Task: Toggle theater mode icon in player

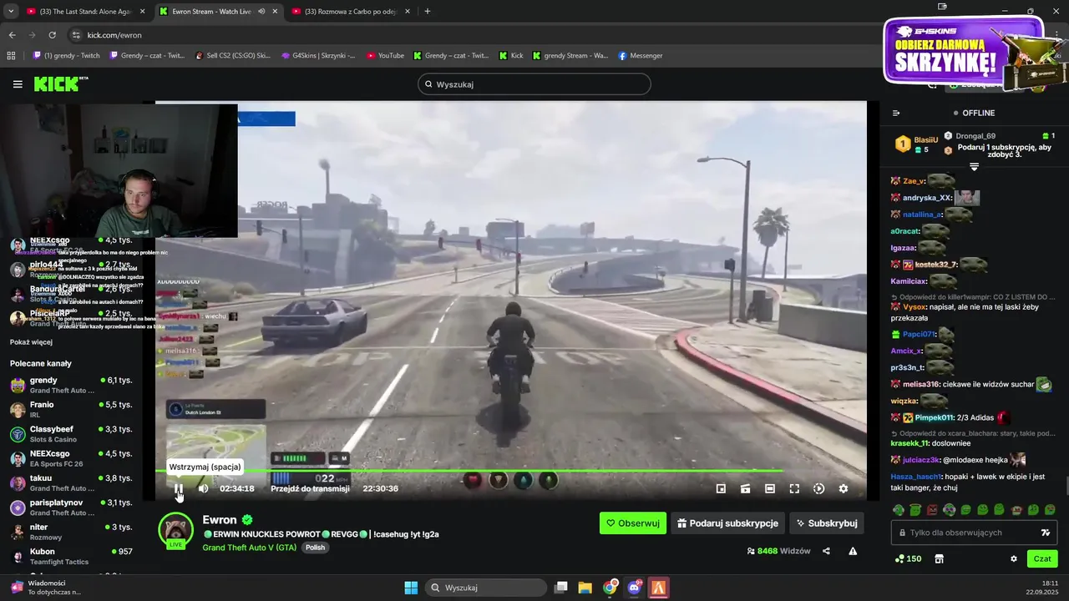Action: 770,488
